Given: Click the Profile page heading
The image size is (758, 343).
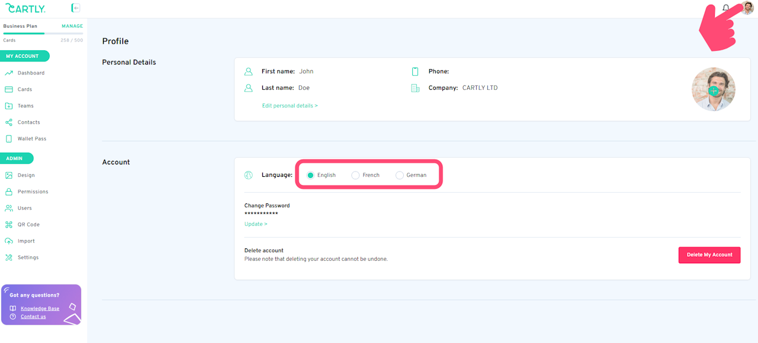Looking at the screenshot, I should pyautogui.click(x=115, y=41).
